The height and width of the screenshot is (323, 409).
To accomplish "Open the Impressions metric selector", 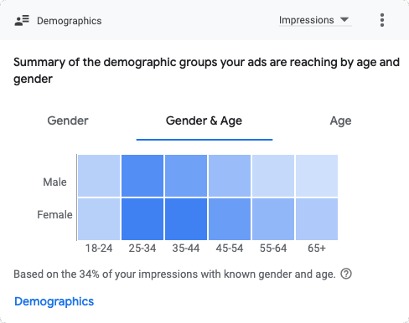I will click(315, 20).
